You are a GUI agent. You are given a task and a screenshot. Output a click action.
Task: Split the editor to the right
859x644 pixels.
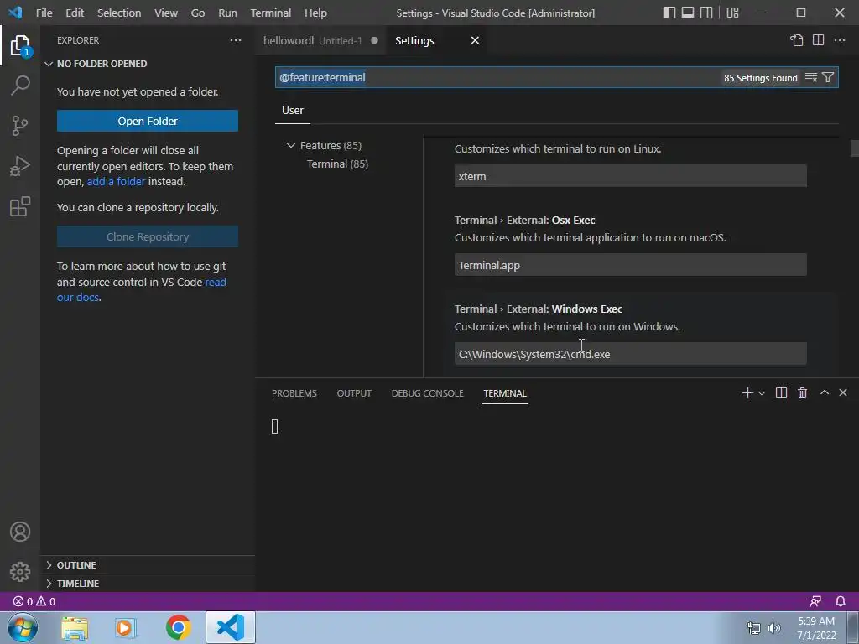pos(818,40)
